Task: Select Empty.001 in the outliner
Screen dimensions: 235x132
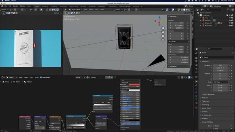Action: click(209, 23)
